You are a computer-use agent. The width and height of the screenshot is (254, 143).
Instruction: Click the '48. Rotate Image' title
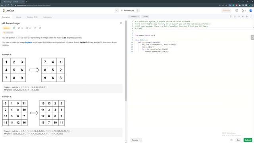(x=11, y=23)
